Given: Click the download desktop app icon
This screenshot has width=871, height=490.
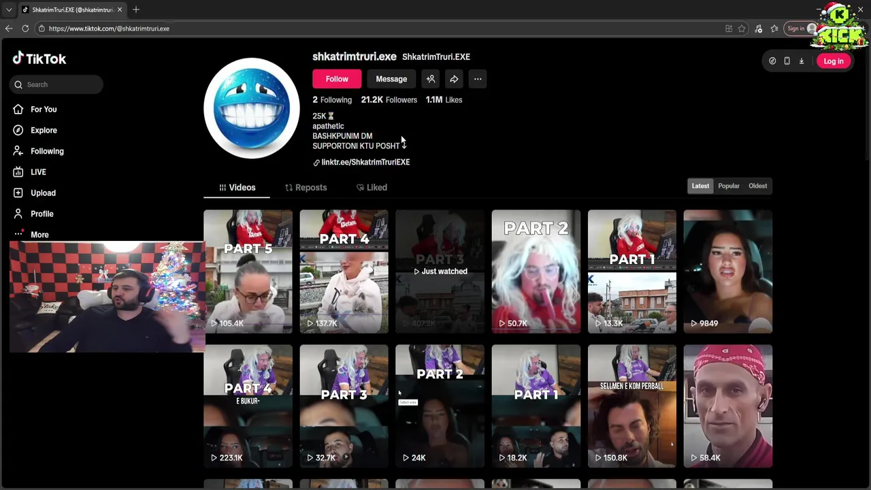Looking at the screenshot, I should point(802,61).
